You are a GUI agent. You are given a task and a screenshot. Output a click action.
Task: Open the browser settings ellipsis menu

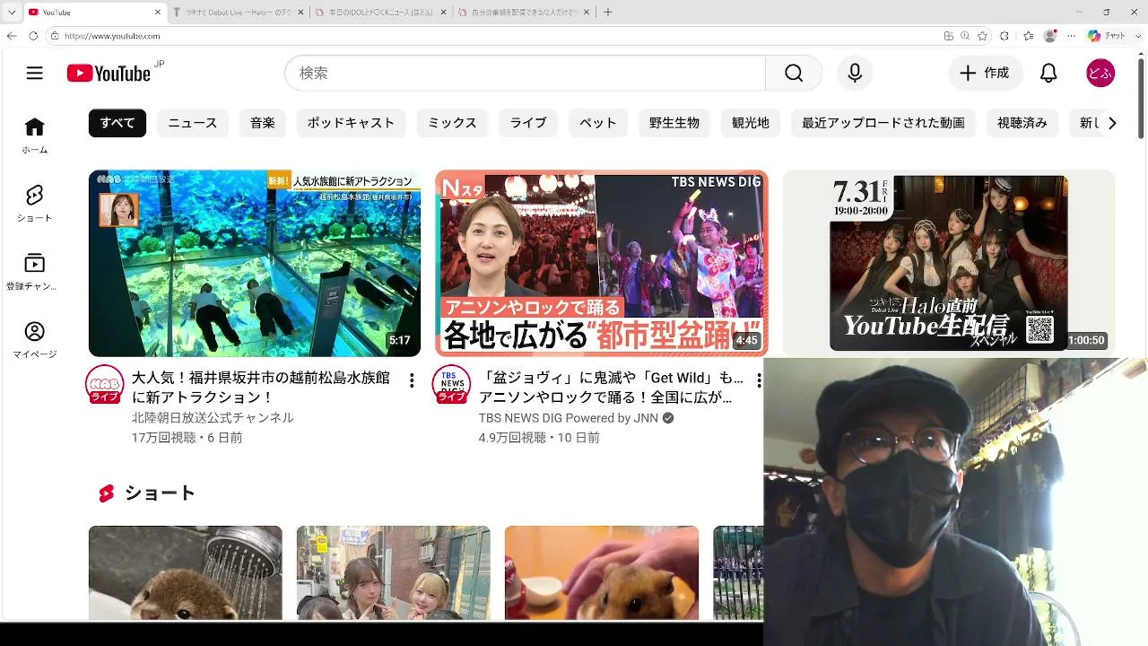pyautogui.click(x=1071, y=36)
